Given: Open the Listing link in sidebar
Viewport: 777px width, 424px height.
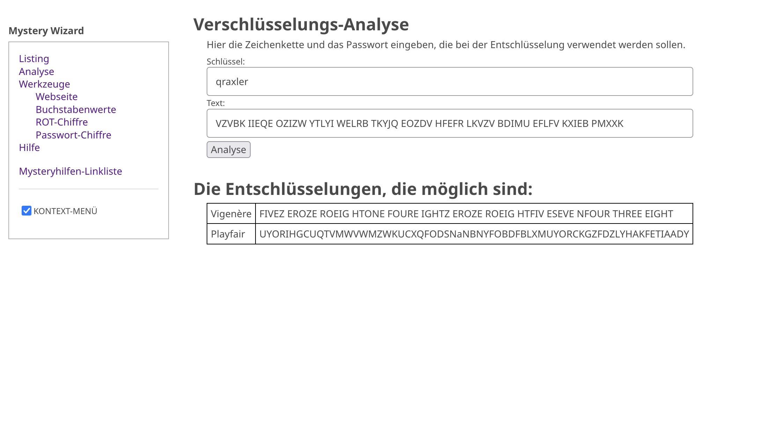Looking at the screenshot, I should click(34, 59).
